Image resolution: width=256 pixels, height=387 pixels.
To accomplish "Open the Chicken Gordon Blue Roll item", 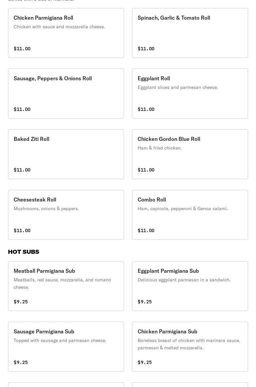I will coord(190,154).
